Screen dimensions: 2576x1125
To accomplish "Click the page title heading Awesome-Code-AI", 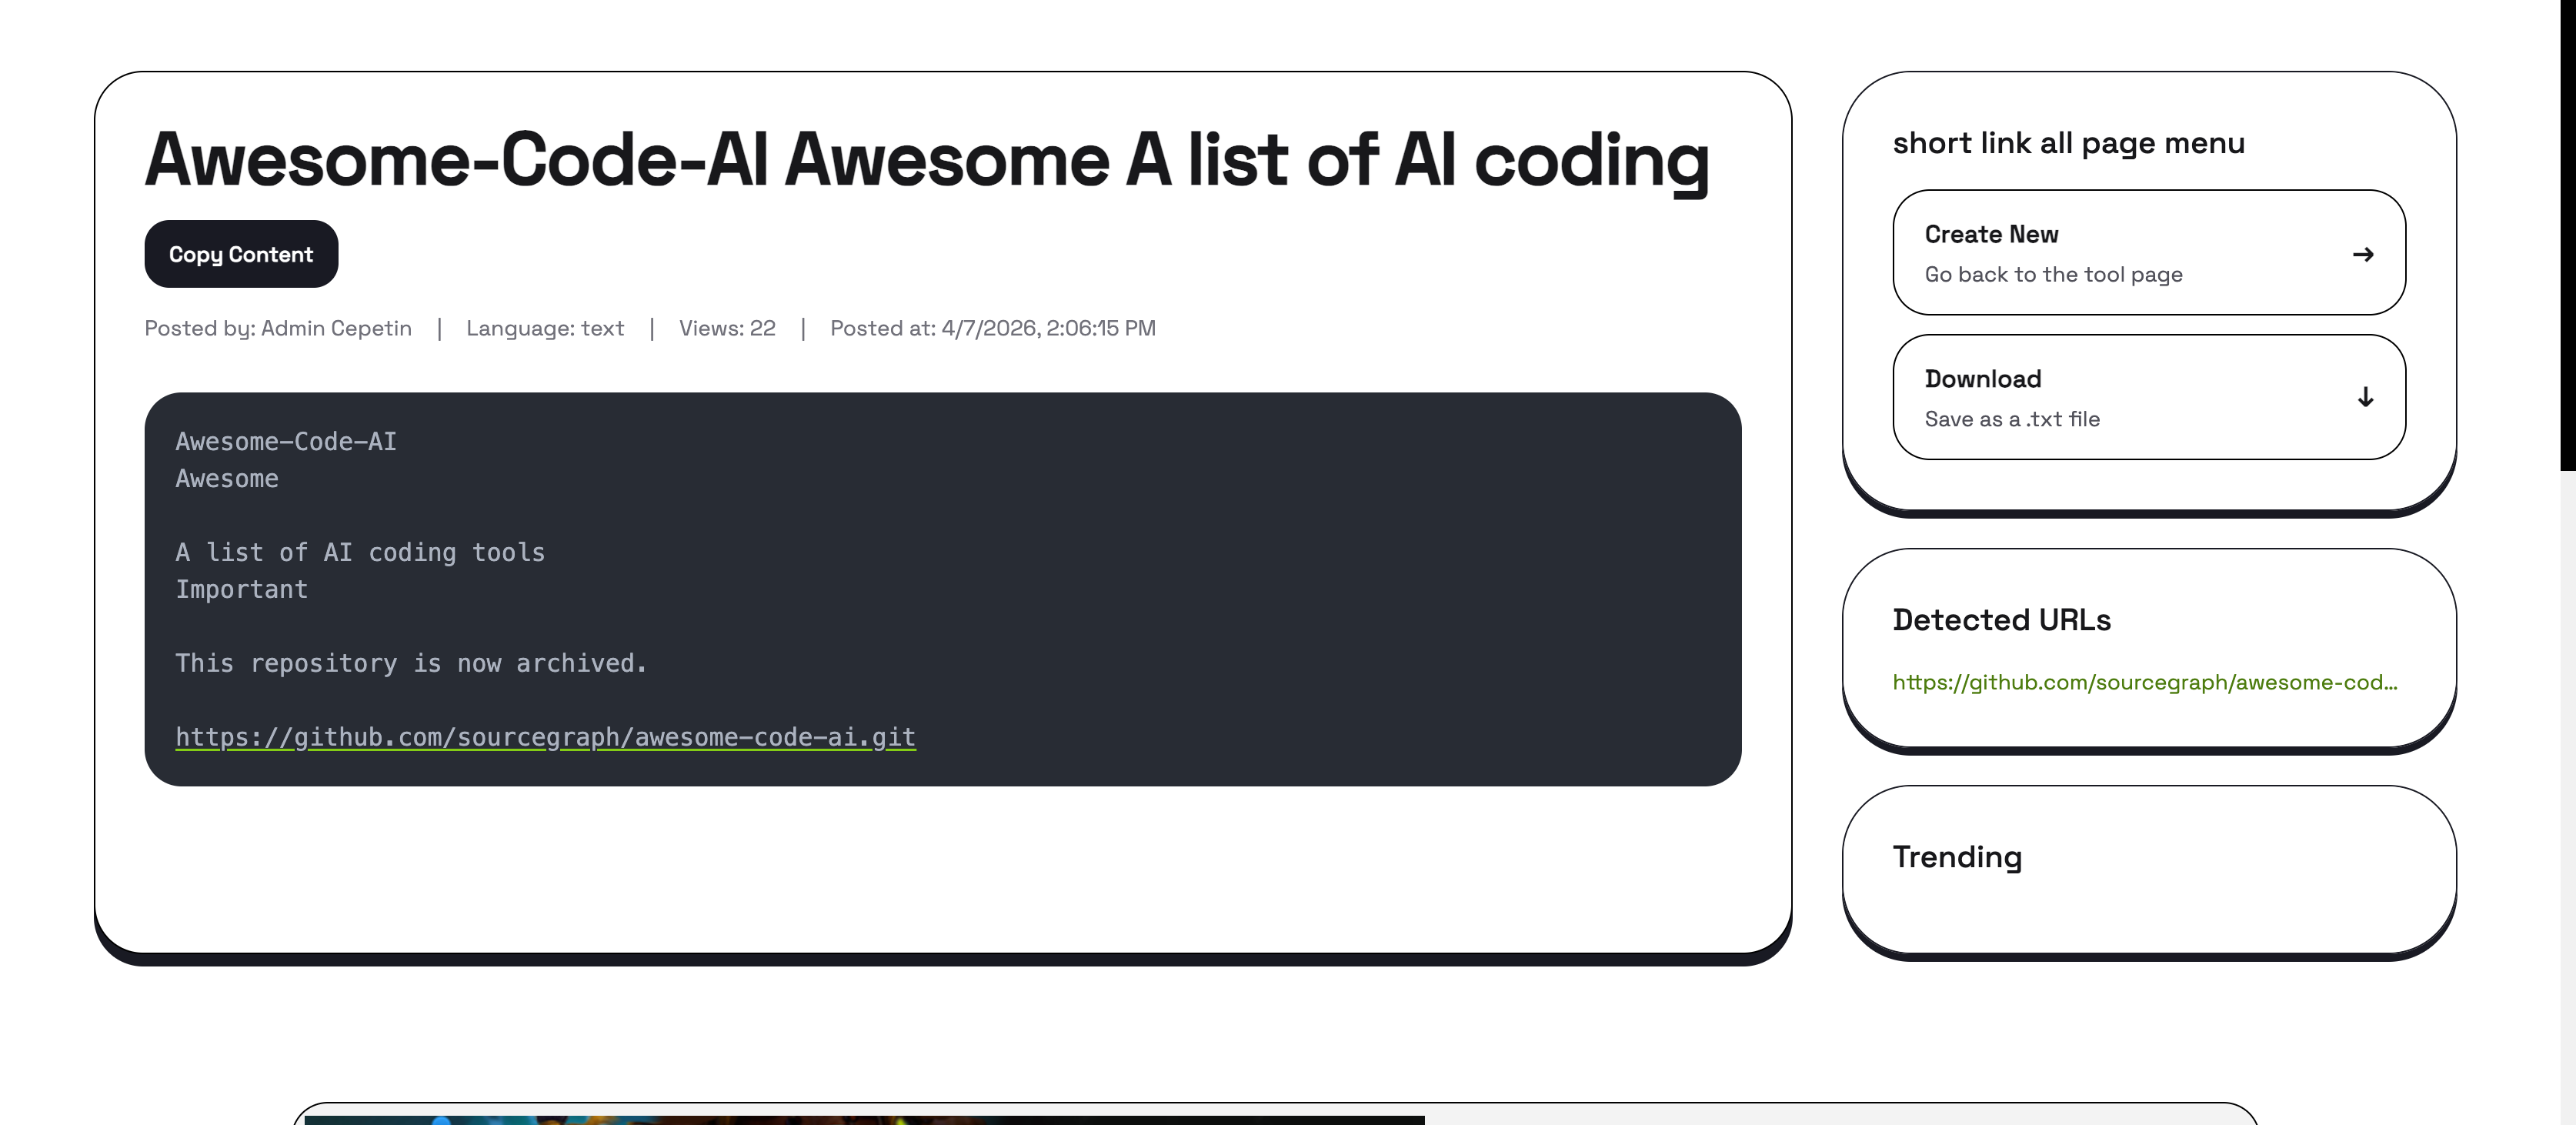I will tap(926, 160).
